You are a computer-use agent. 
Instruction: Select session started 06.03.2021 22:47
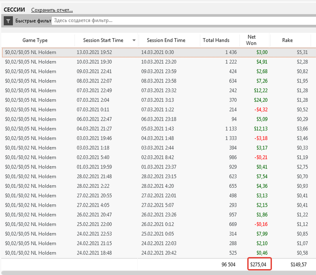point(159,119)
